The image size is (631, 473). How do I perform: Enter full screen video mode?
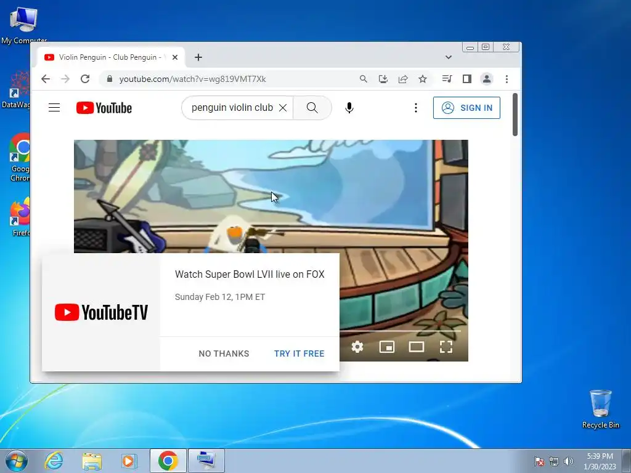(446, 347)
